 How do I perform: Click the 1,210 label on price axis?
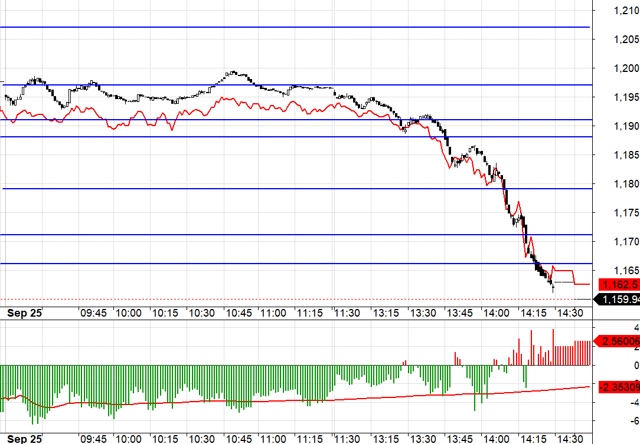pos(626,10)
